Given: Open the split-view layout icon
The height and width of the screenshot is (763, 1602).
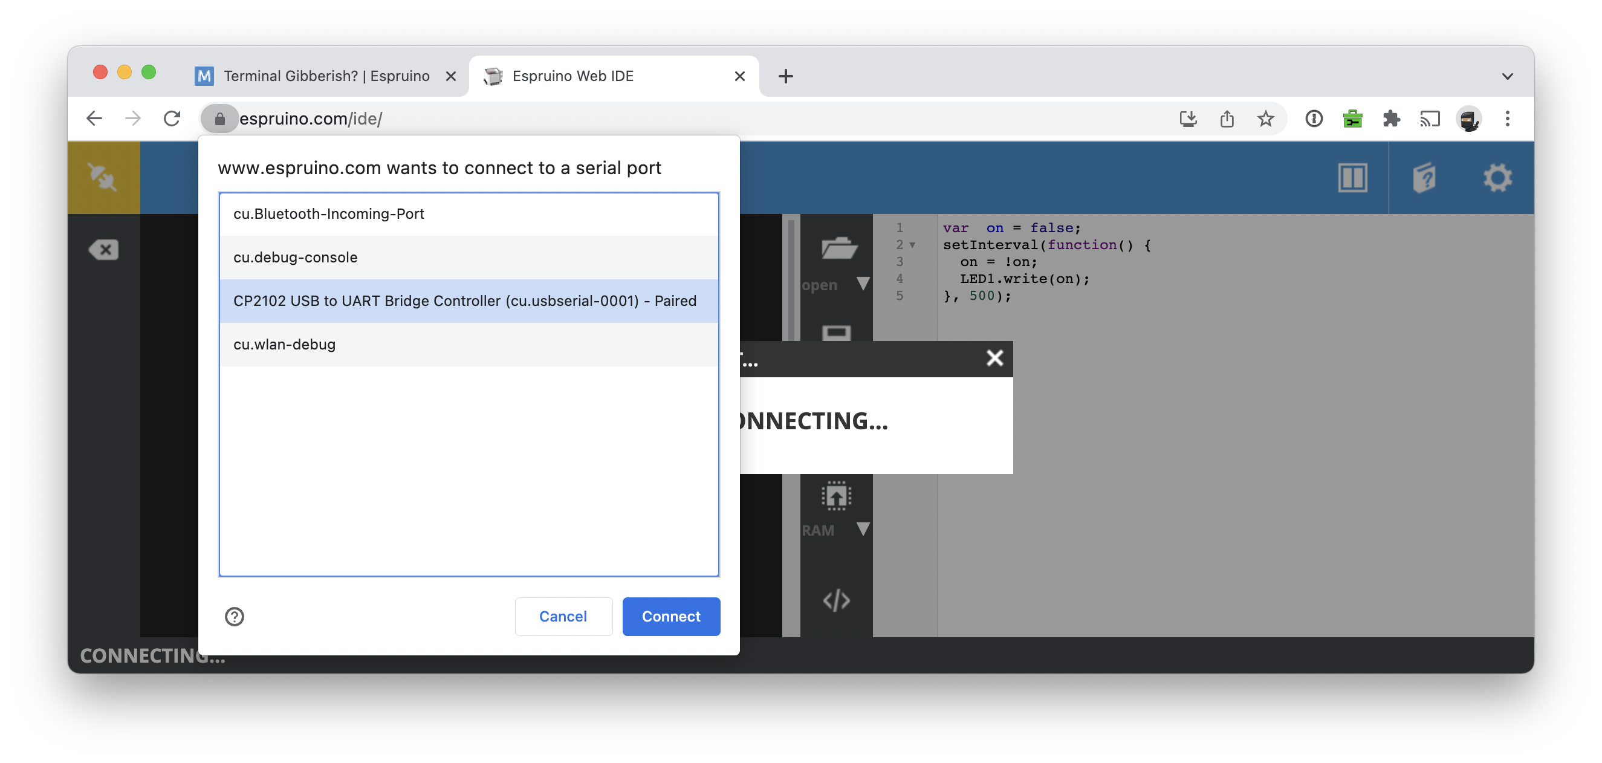Looking at the screenshot, I should (x=1352, y=178).
